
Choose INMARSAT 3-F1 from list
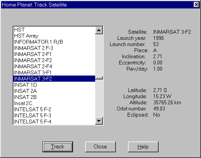(54, 73)
